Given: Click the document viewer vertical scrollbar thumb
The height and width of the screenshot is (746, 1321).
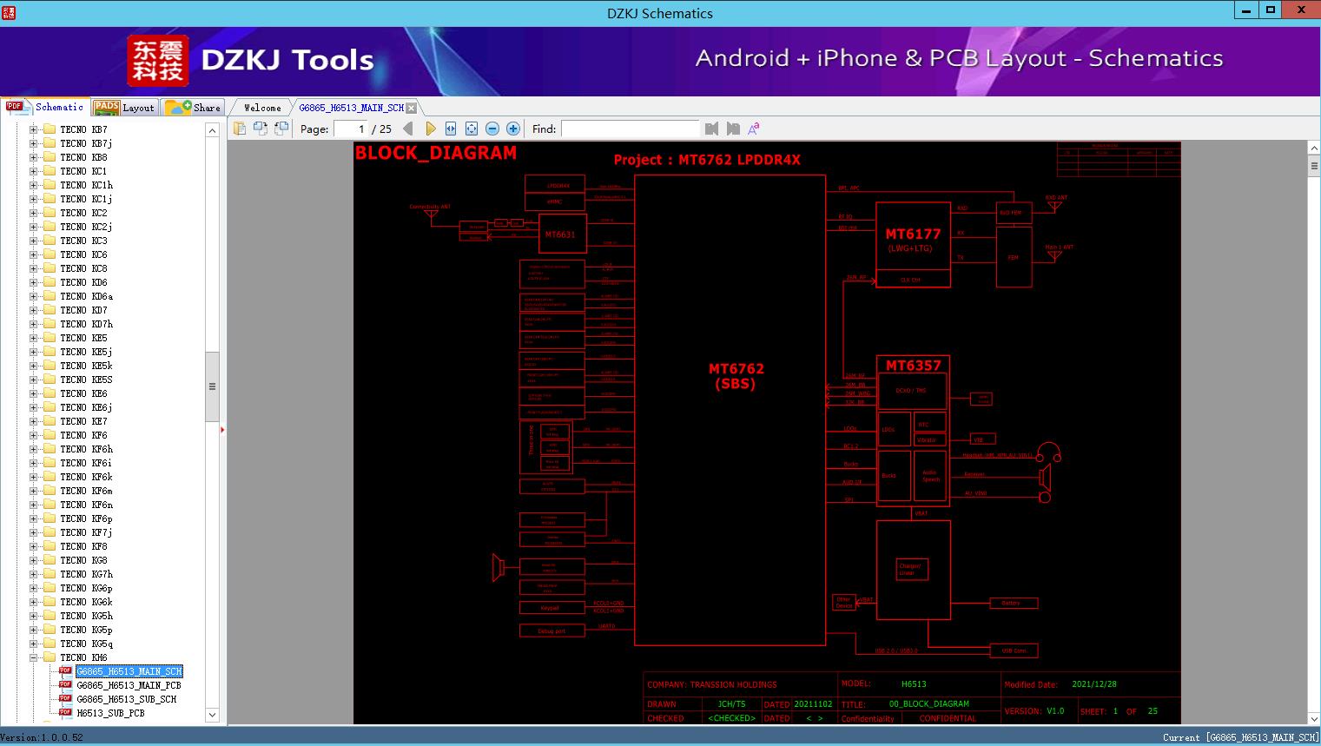Looking at the screenshot, I should (x=1313, y=166).
